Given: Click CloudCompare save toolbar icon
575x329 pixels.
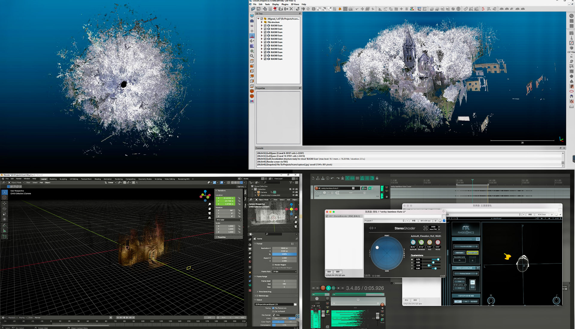Looking at the screenshot, I should 258,9.
